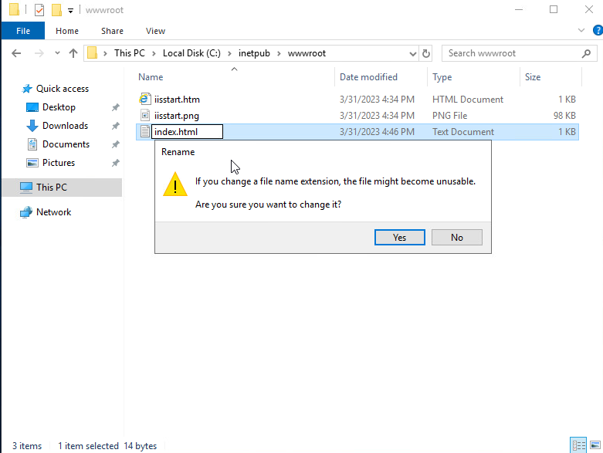
Task: Select the iisstart.png file
Action: tap(177, 116)
